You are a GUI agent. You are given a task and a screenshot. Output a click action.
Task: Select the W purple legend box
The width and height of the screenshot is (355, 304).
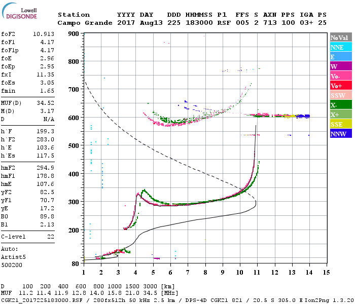click(341, 66)
